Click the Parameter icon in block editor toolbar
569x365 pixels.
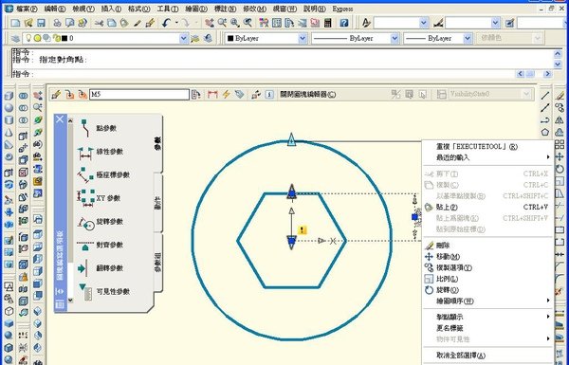click(212, 95)
